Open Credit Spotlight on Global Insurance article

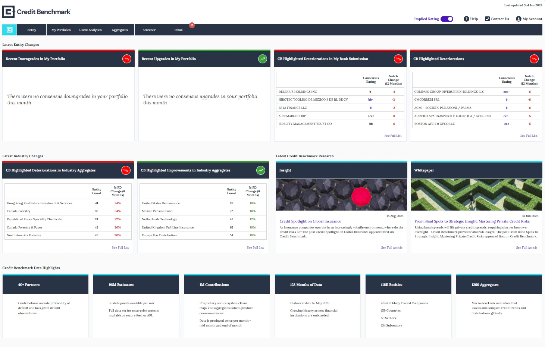pos(310,221)
